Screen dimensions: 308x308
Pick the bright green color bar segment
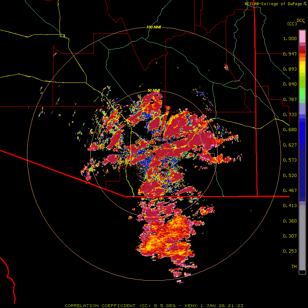[x=302, y=93]
